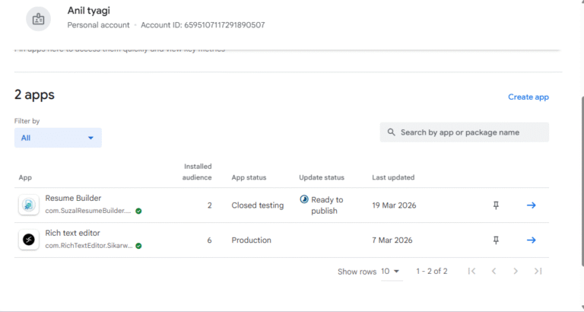Open Rich text editor using its arrow icon
Screen dimensions: 584x312
pyautogui.click(x=532, y=240)
